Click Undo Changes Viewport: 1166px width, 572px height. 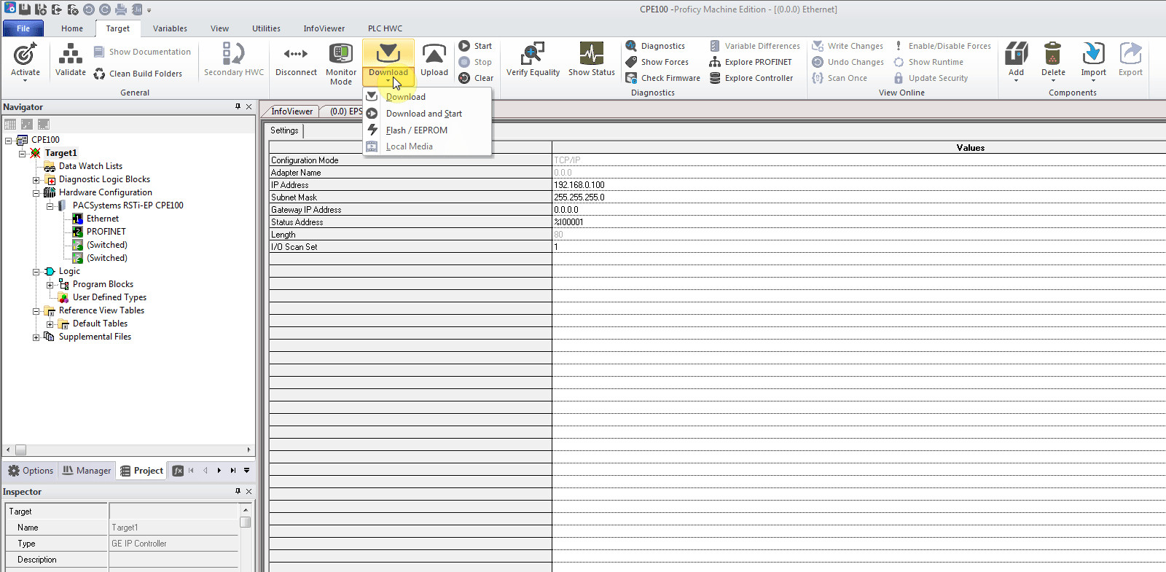click(848, 62)
